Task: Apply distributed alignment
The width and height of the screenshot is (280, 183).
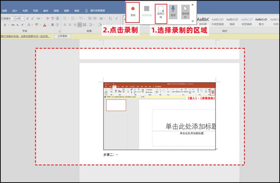Action: [85, 25]
